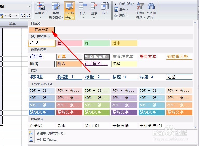The height and width of the screenshot is (146, 199).
Task: Click Format as Table (套用表格格式) icon
Action: coord(56,6)
